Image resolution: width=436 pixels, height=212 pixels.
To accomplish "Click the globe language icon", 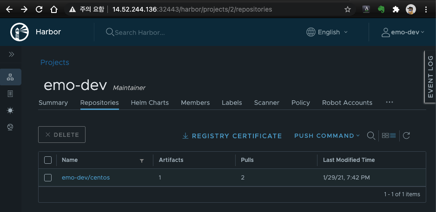I will pos(310,32).
